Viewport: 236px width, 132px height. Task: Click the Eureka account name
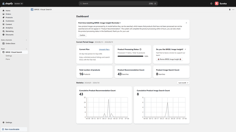223,4
